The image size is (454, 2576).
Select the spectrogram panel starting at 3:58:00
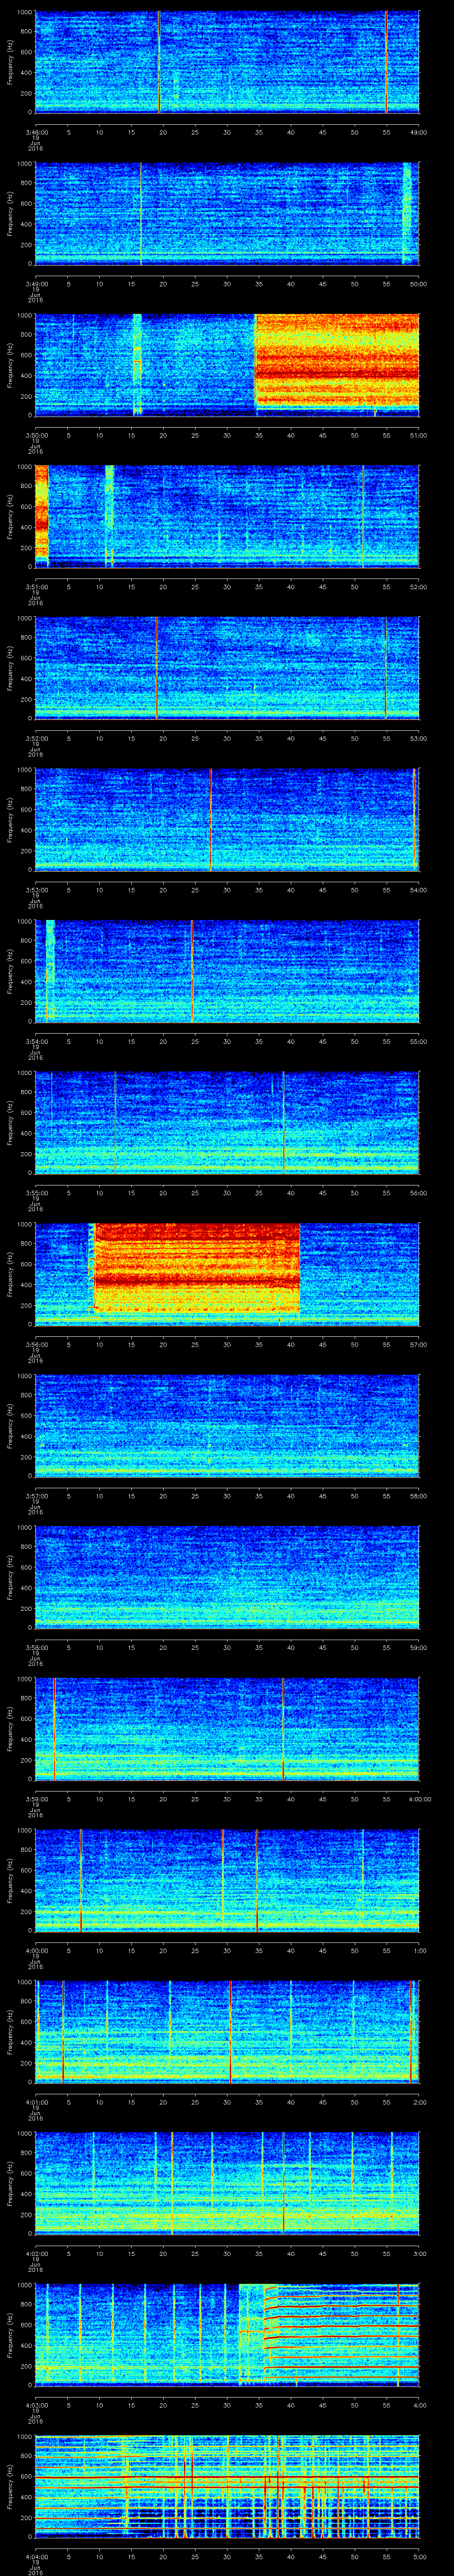click(x=227, y=1577)
